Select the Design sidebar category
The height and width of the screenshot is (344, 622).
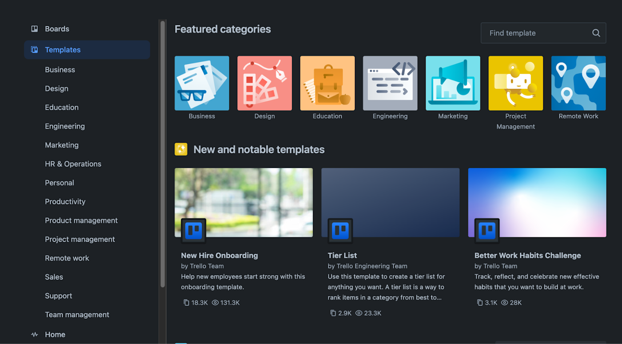[x=56, y=88]
